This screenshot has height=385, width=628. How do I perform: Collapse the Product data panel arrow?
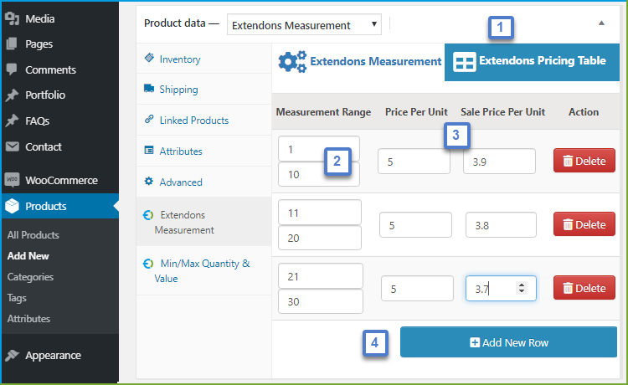pyautogui.click(x=601, y=23)
